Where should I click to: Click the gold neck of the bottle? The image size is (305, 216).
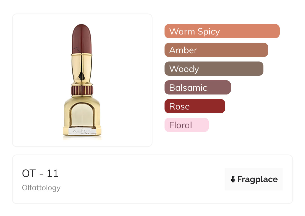tap(82, 66)
